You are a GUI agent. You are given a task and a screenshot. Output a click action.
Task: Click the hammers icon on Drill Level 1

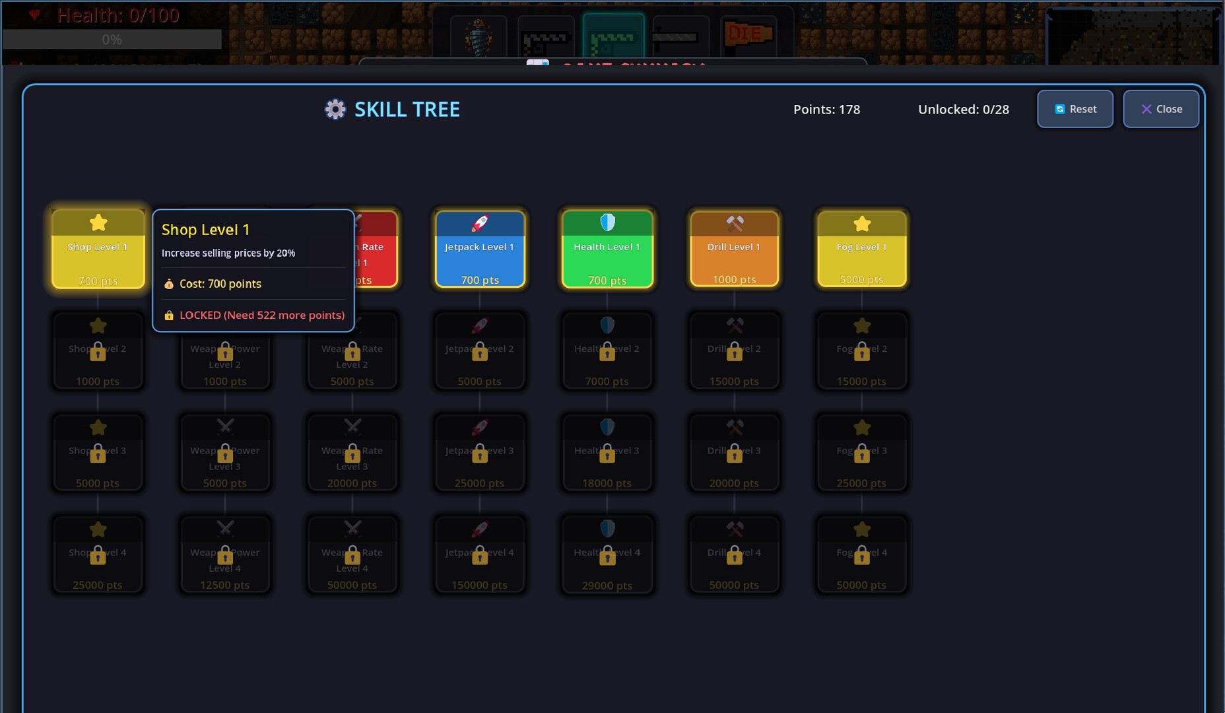tap(734, 222)
